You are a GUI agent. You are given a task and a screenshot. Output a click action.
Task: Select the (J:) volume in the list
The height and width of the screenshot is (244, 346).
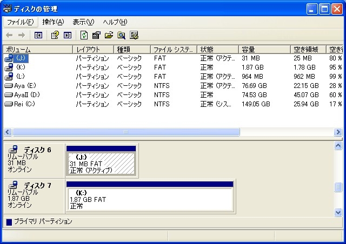(21, 58)
